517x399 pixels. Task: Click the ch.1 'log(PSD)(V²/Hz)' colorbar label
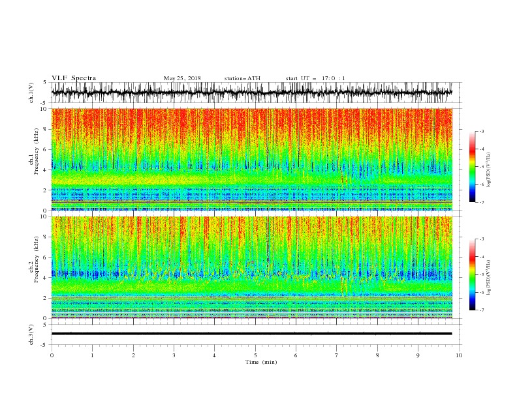click(489, 171)
